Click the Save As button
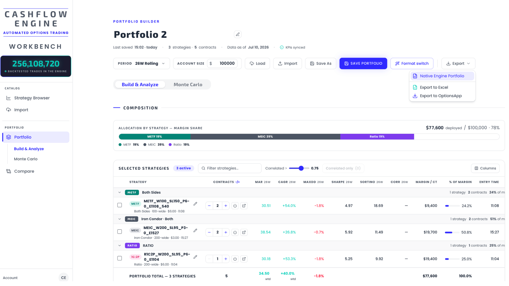Image resolution: width=509 pixels, height=286 pixels. pos(321,64)
